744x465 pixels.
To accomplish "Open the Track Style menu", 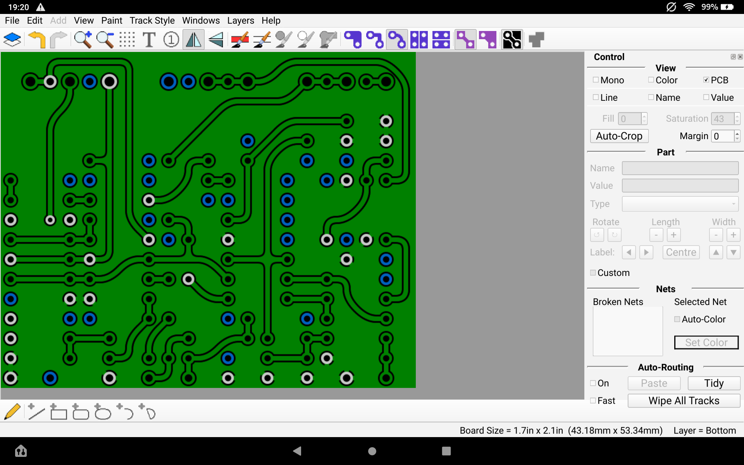I will pos(152,21).
